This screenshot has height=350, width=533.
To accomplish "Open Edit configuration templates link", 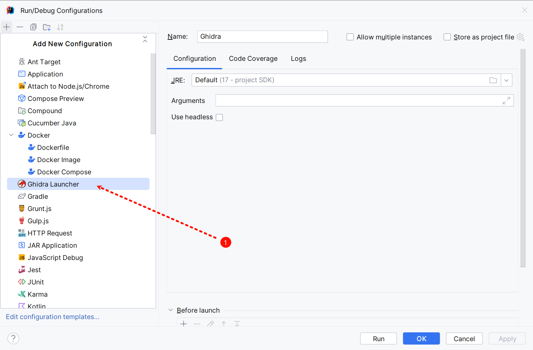I will [x=53, y=317].
